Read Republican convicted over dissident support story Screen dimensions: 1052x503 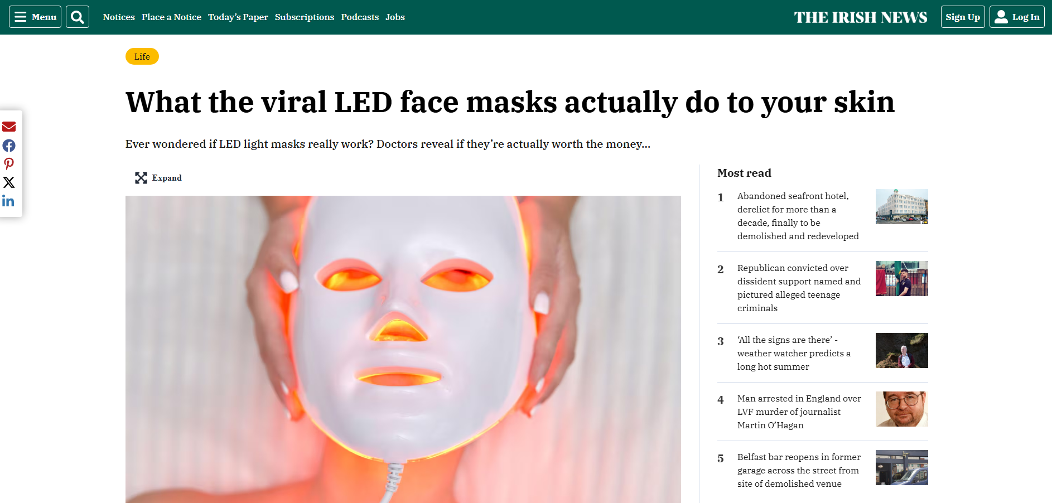coord(799,288)
